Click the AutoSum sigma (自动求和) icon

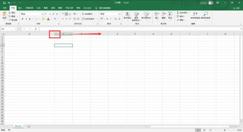178,13
